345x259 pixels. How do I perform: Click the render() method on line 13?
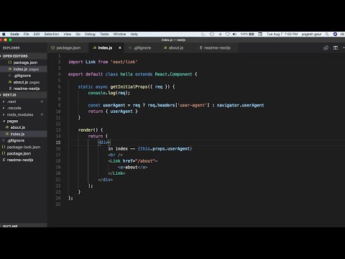pos(88,130)
